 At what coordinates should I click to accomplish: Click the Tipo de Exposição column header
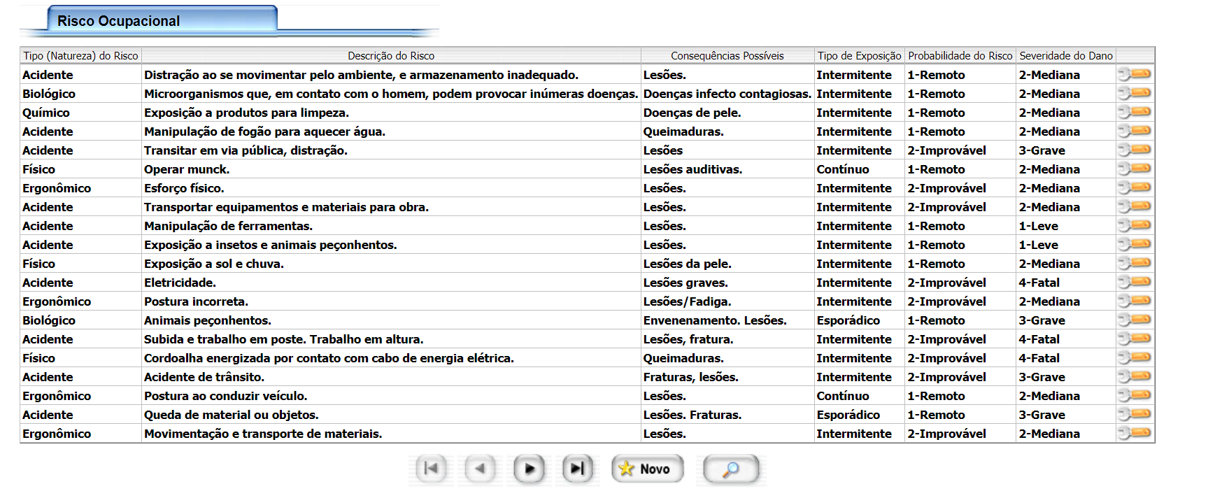859,56
